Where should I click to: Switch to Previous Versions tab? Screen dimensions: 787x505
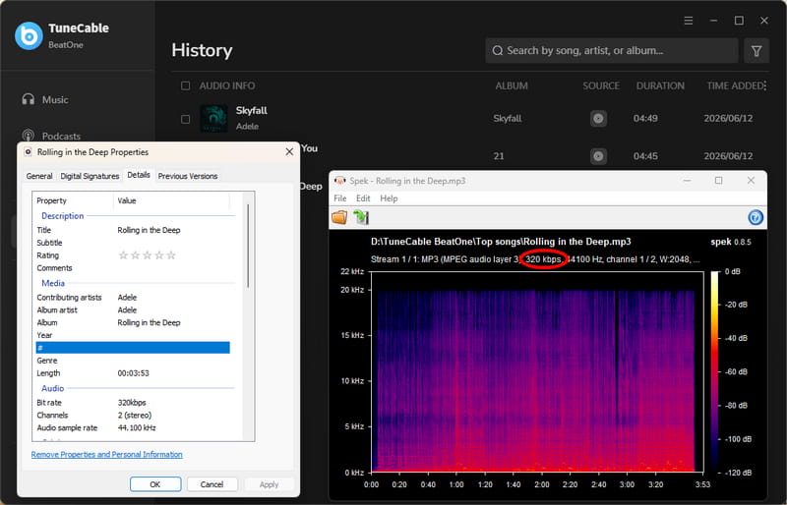188,176
